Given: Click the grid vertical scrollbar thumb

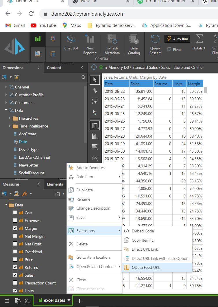Looking at the screenshot, I should click(x=206, y=90).
